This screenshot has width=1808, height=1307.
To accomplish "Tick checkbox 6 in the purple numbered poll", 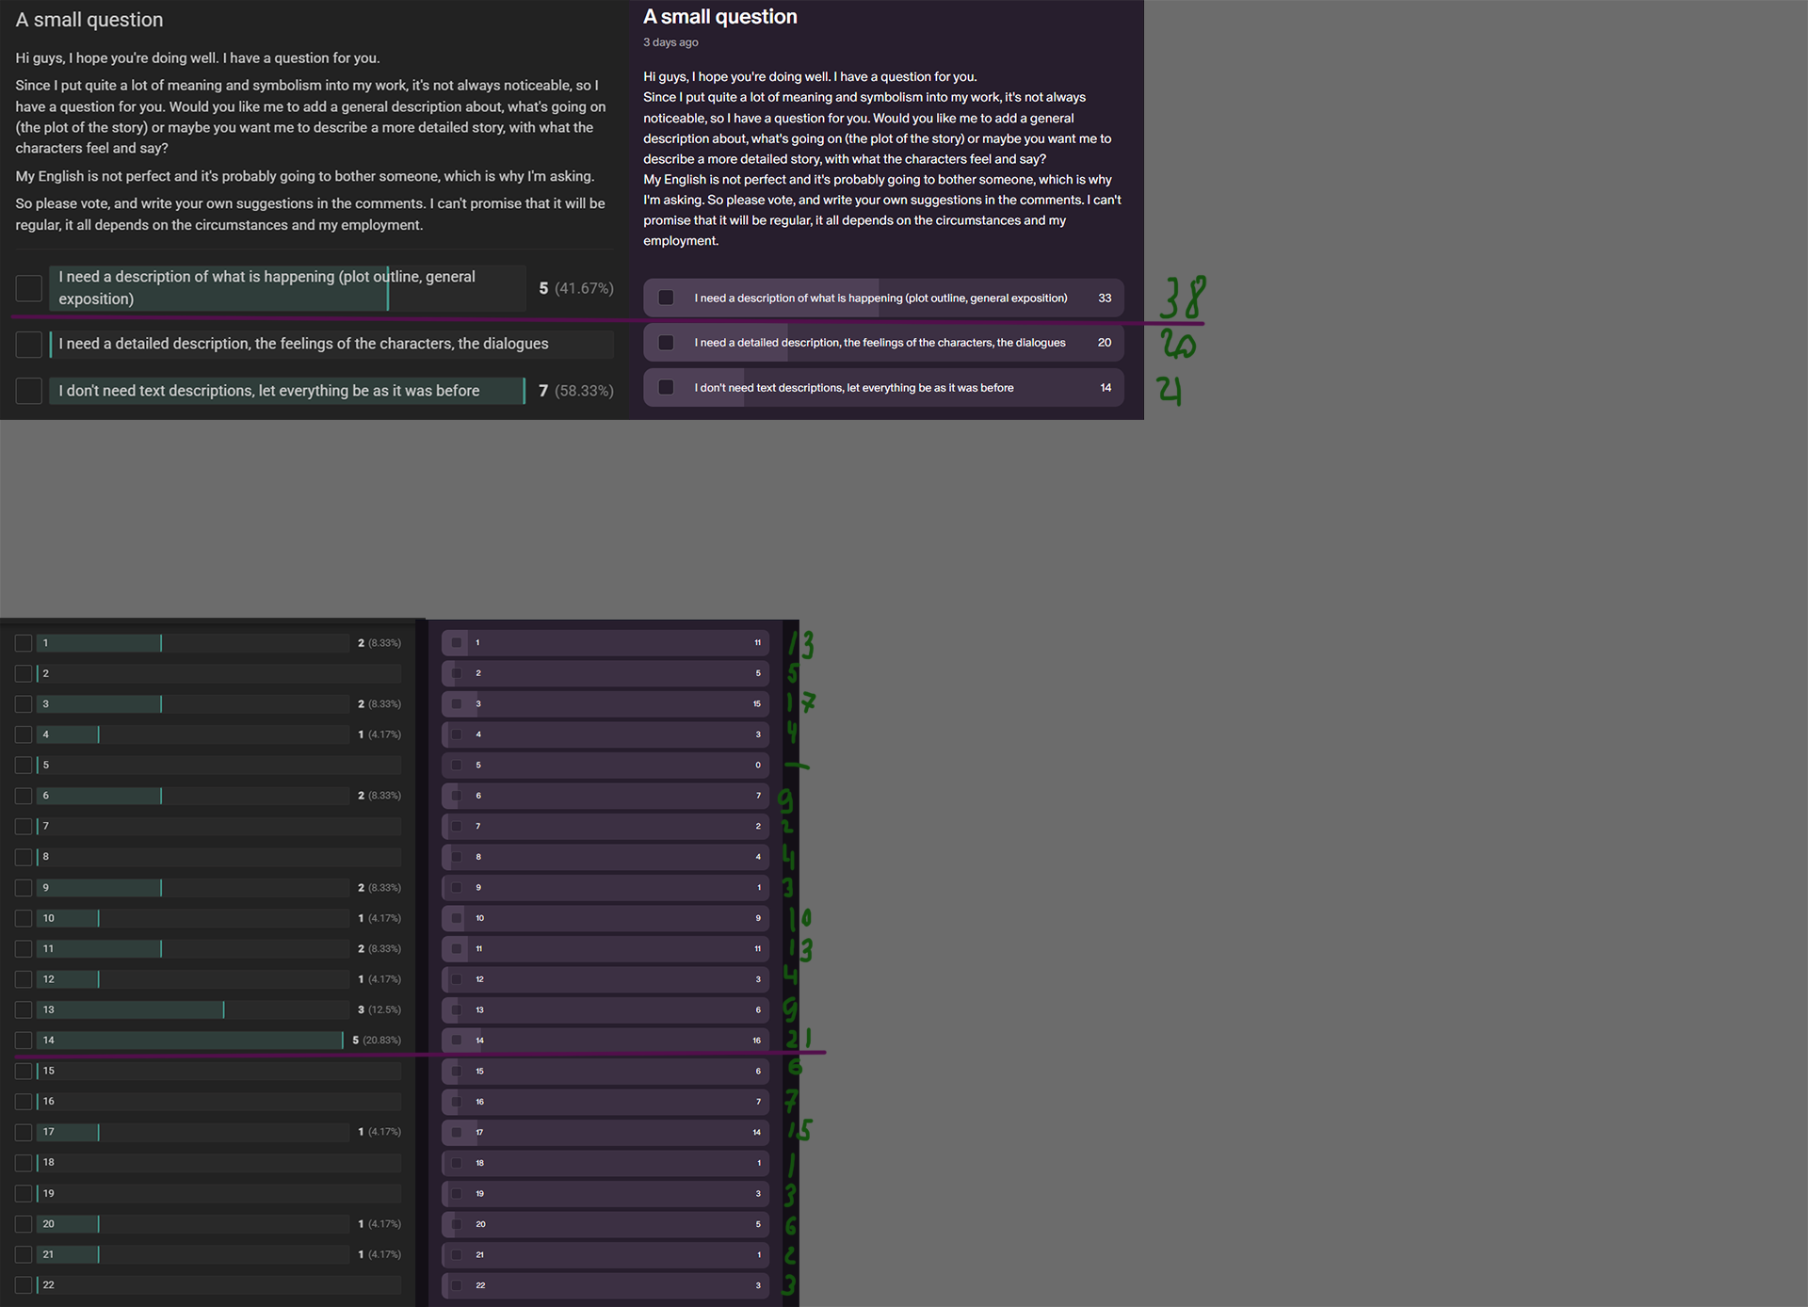I will tap(457, 796).
